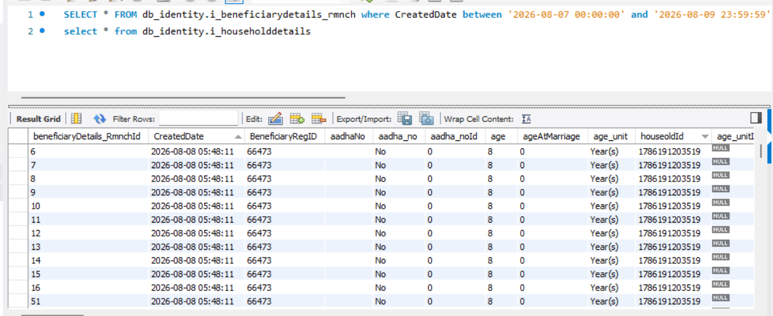Click the delete selected rows icon
Viewport: 773px width, 316px height.
tap(319, 118)
